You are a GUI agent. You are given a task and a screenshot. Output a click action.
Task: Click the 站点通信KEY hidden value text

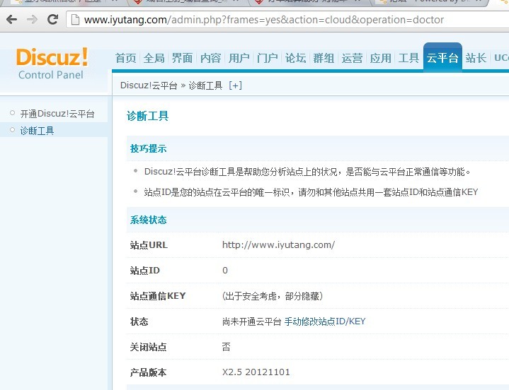point(273,296)
